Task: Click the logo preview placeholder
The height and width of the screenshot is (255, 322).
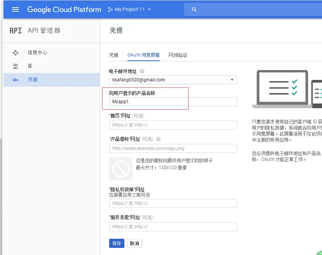Action: pyautogui.click(x=121, y=169)
